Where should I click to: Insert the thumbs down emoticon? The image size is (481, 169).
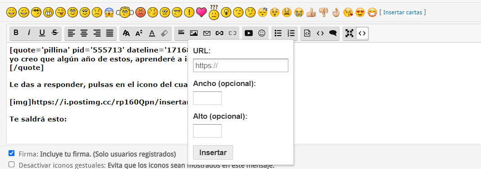[324, 13]
